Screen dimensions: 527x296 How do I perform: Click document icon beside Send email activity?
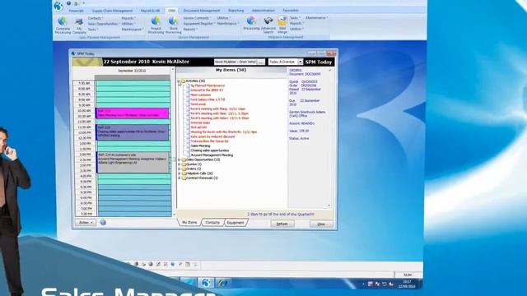click(x=189, y=104)
